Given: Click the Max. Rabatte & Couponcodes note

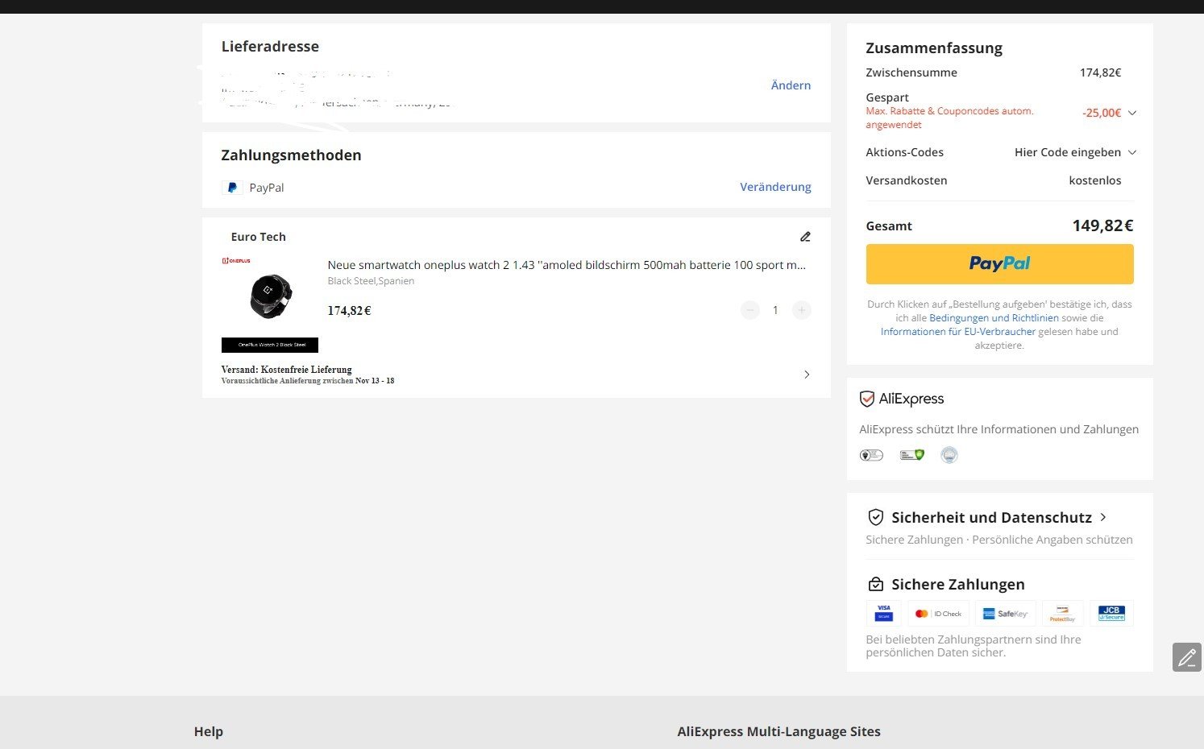Looking at the screenshot, I should point(949,118).
